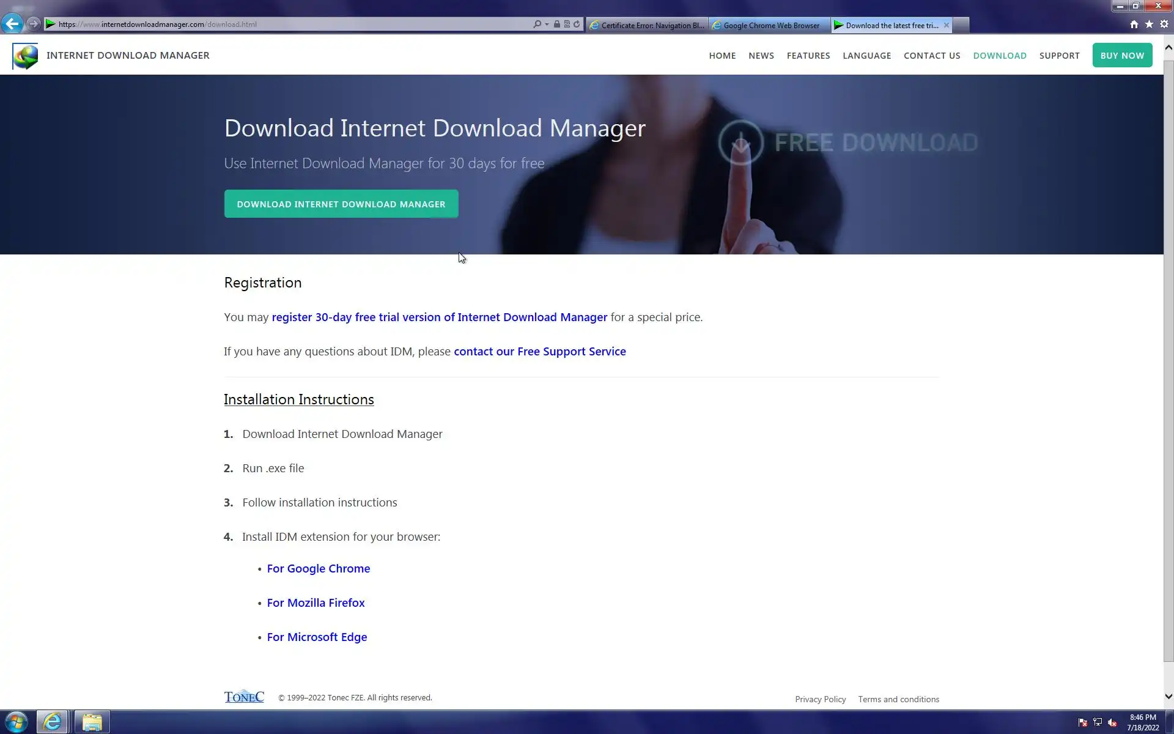Open the Home page icon

pos(1134,24)
